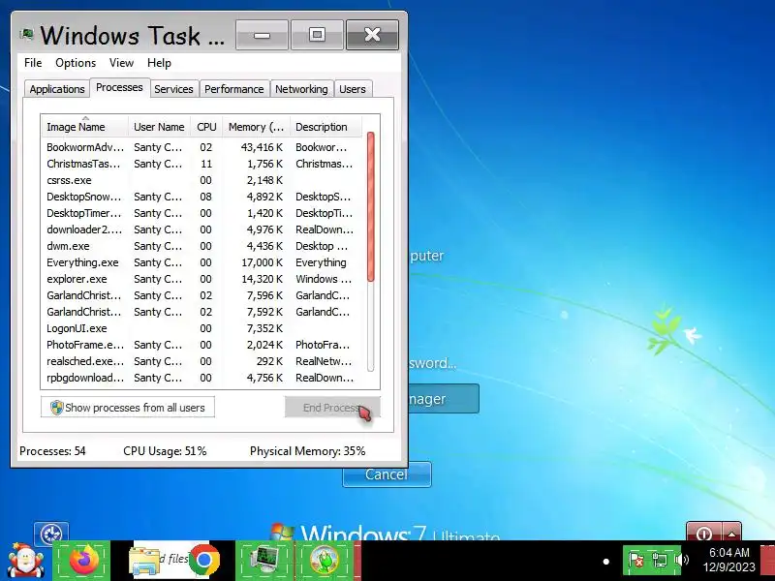Screen dimensions: 775x581
Task: Sort by the User Name column header
Action: (159, 127)
